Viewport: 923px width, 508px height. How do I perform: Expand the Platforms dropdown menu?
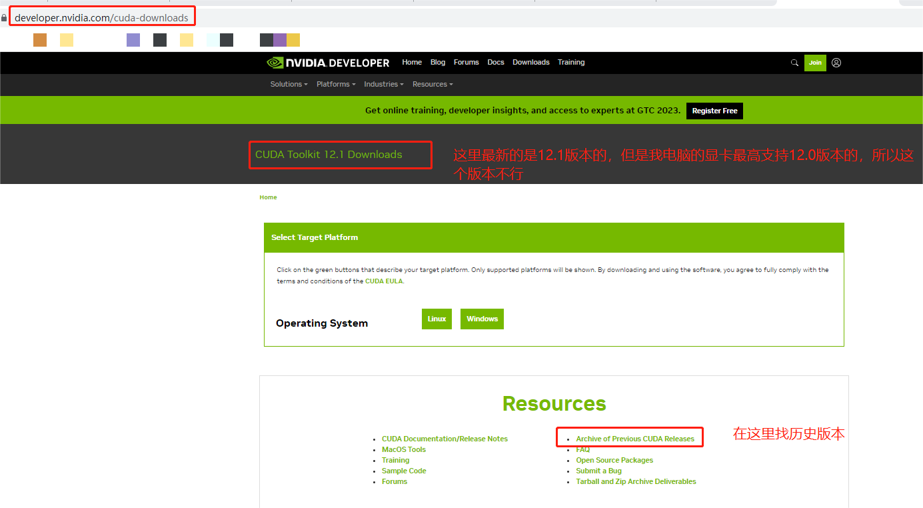click(336, 84)
